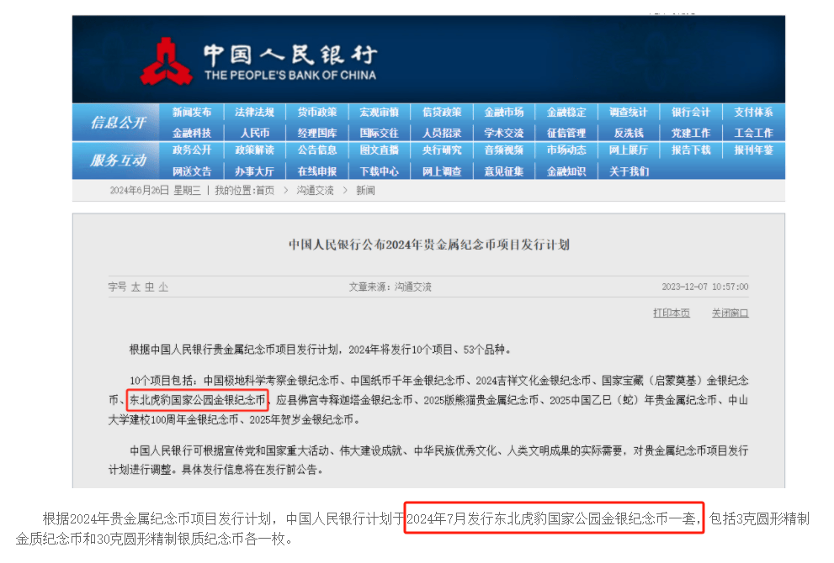Click the 人民币 navigation link

coord(255,133)
